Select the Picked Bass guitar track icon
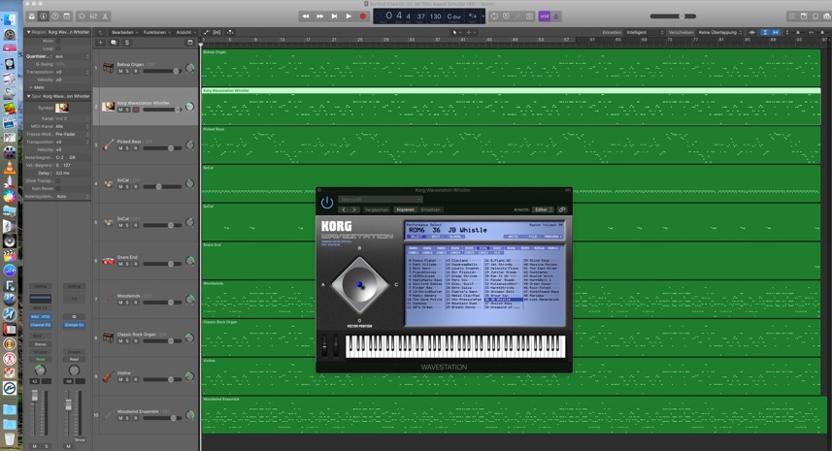 tap(108, 145)
